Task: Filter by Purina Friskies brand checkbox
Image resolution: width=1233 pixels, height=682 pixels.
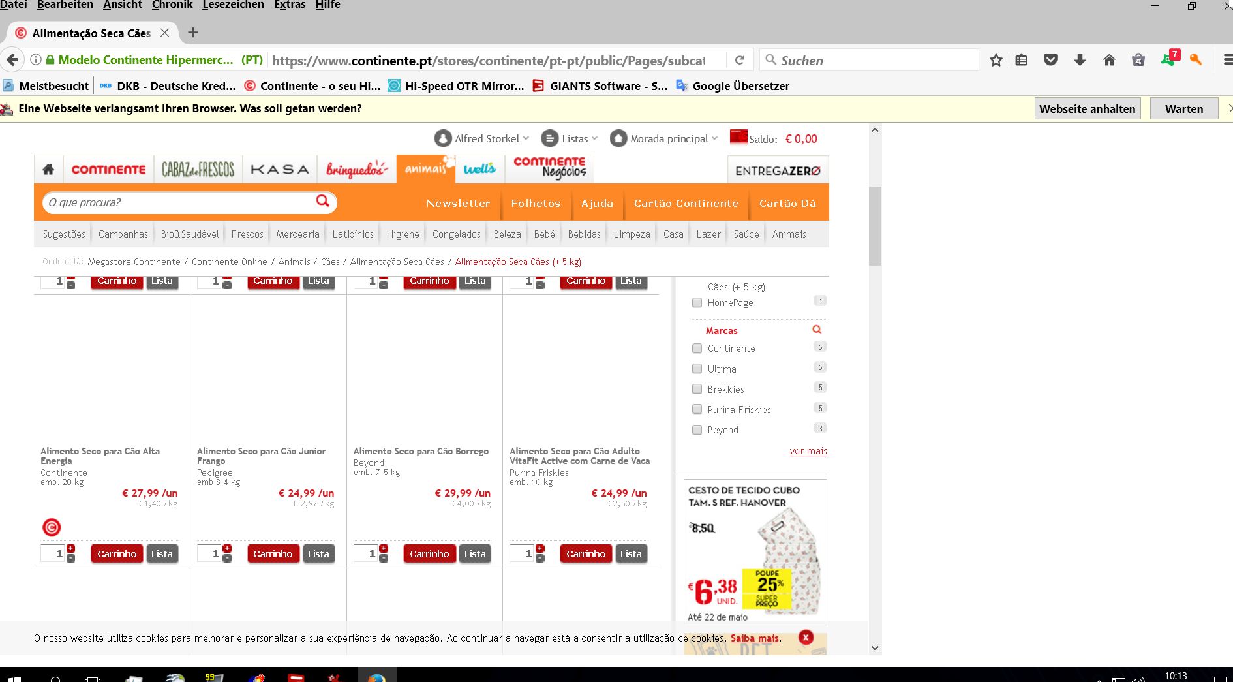Action: [697, 409]
